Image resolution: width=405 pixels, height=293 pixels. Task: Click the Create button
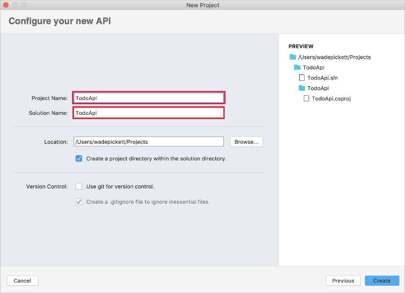pyautogui.click(x=382, y=281)
